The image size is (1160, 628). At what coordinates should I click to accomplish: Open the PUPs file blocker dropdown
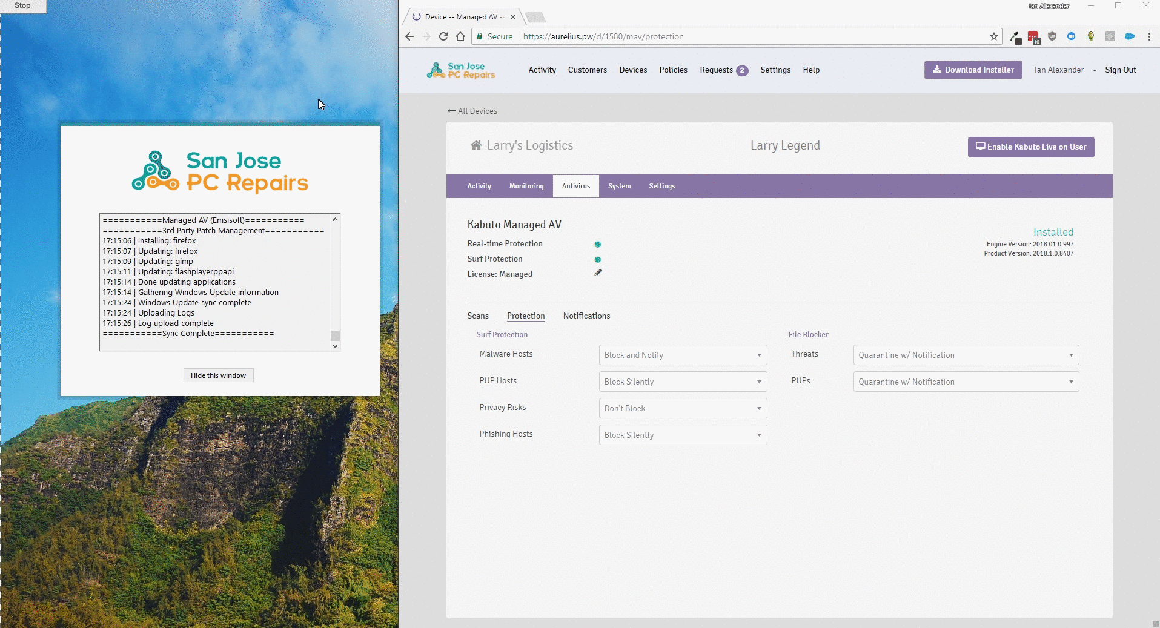coord(966,382)
